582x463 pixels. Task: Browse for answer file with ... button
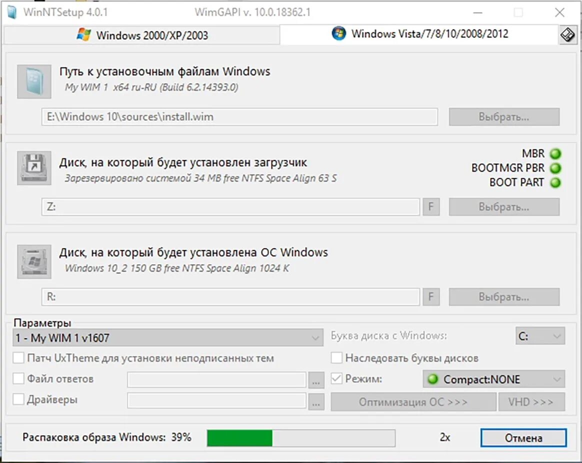[x=316, y=380]
